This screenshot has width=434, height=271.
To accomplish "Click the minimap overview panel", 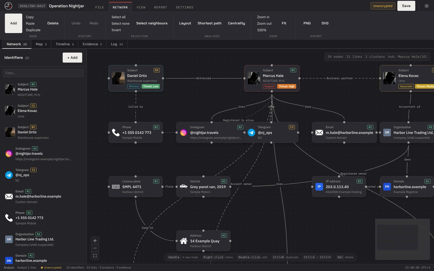I will (403, 239).
